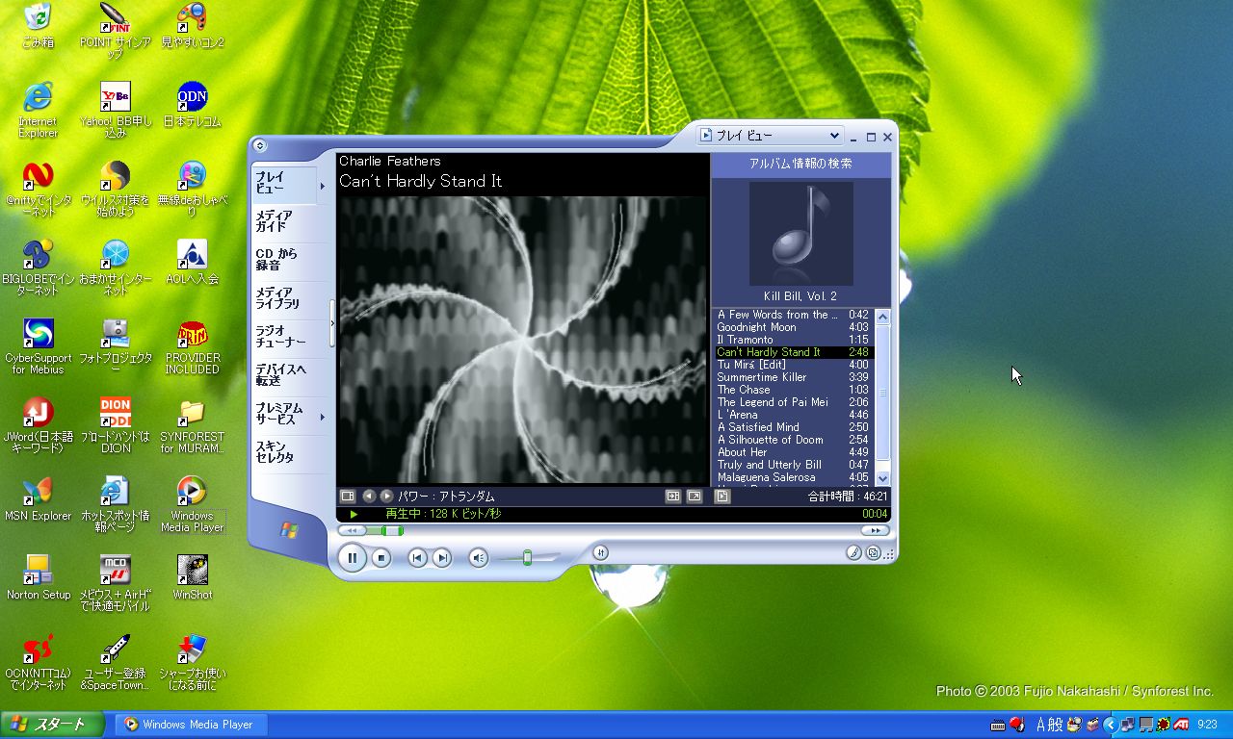
Task: Mute the player sound
Action: (x=478, y=557)
